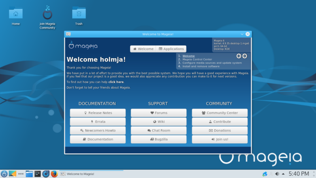
Task: Click the 'Welcome holmja!' heading
Action: [96, 59]
